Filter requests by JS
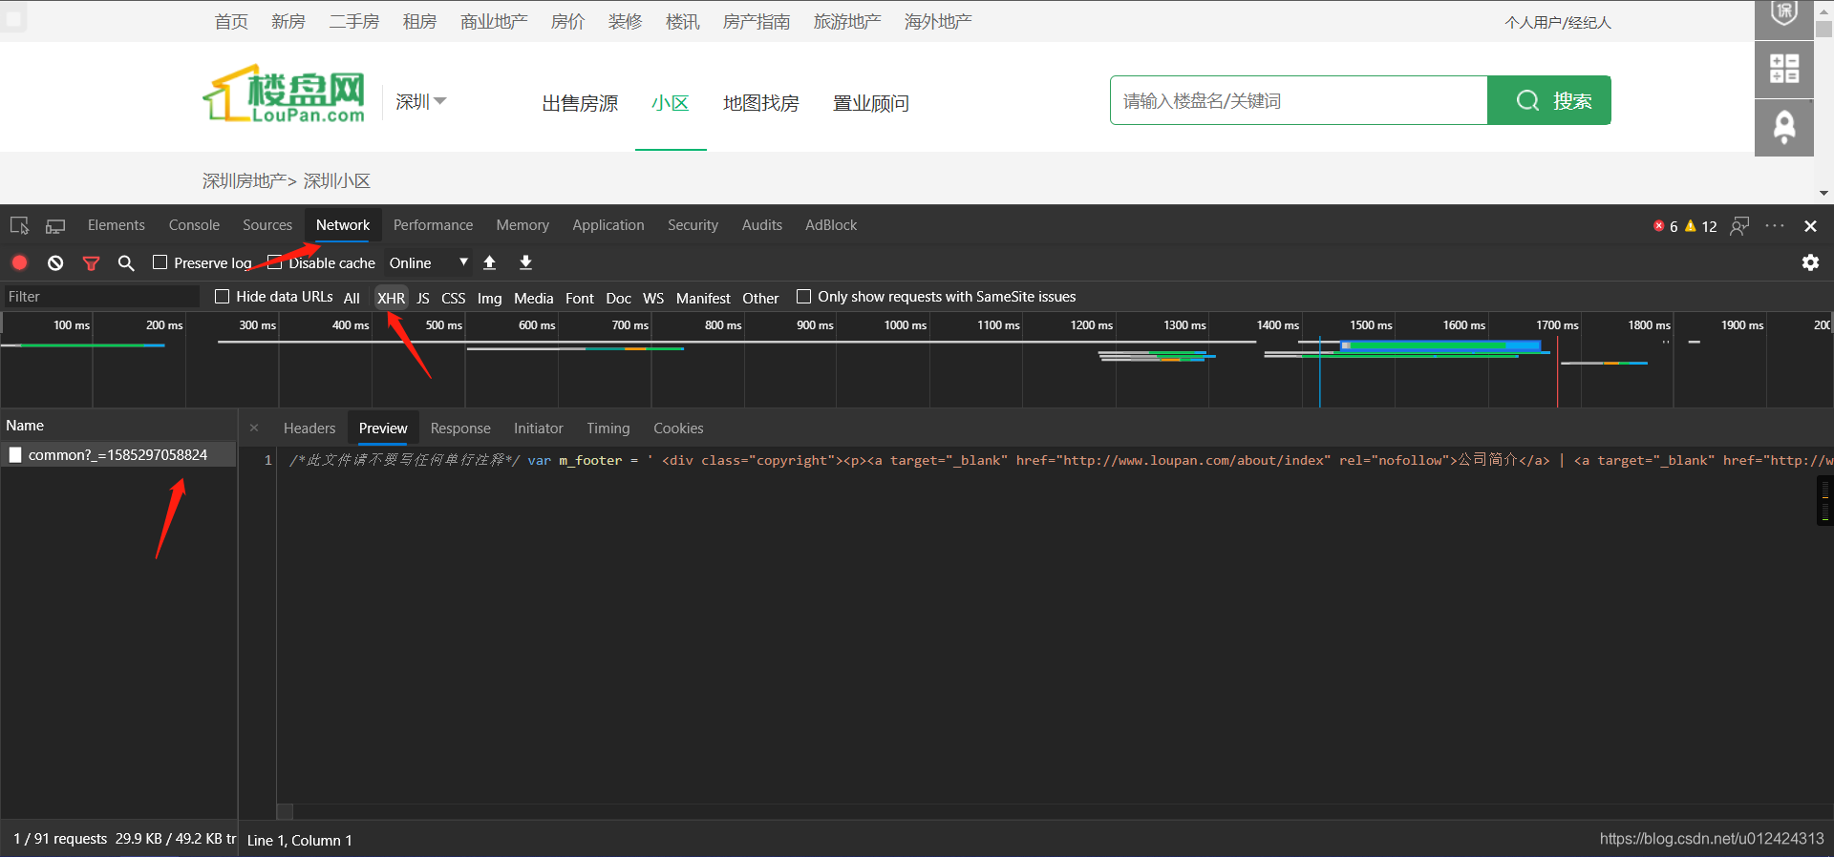The image size is (1834, 857). tap(423, 298)
